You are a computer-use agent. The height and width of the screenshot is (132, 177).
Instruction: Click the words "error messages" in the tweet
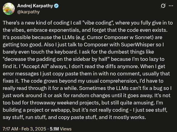pyautogui.click(x=21, y=74)
